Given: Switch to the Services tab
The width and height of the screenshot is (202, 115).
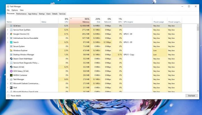Looking at the screenshot, I should tap(62, 14).
